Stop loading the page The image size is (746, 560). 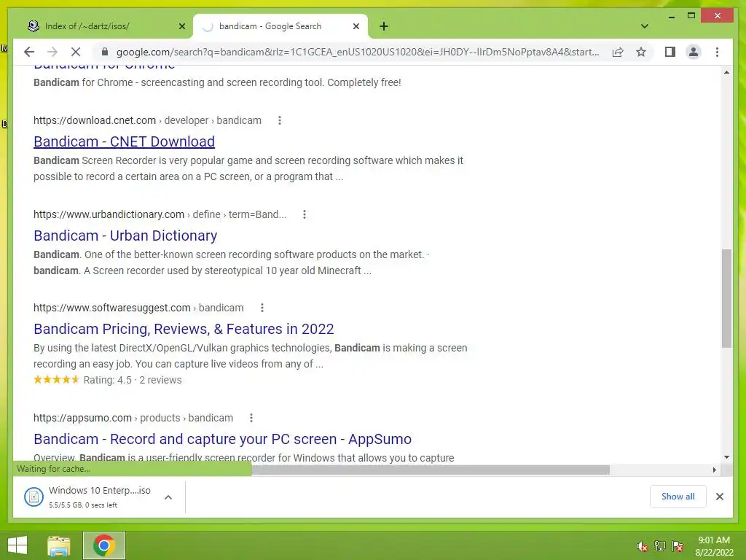coord(76,52)
